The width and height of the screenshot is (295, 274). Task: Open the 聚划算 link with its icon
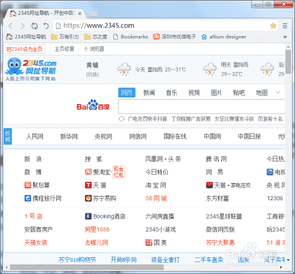click(37, 185)
